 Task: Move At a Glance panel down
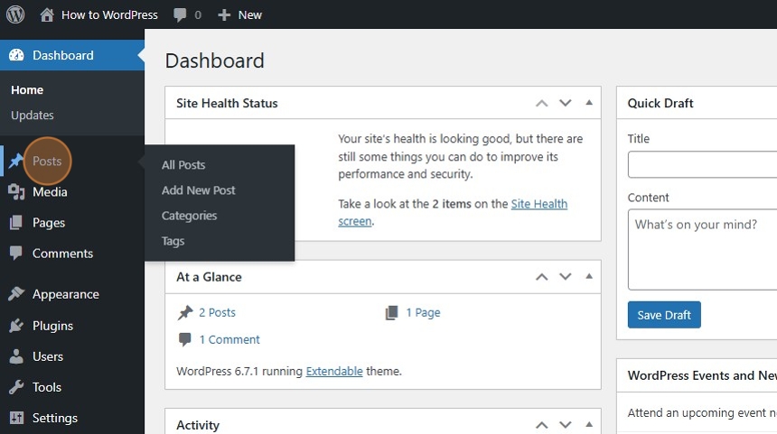click(566, 277)
